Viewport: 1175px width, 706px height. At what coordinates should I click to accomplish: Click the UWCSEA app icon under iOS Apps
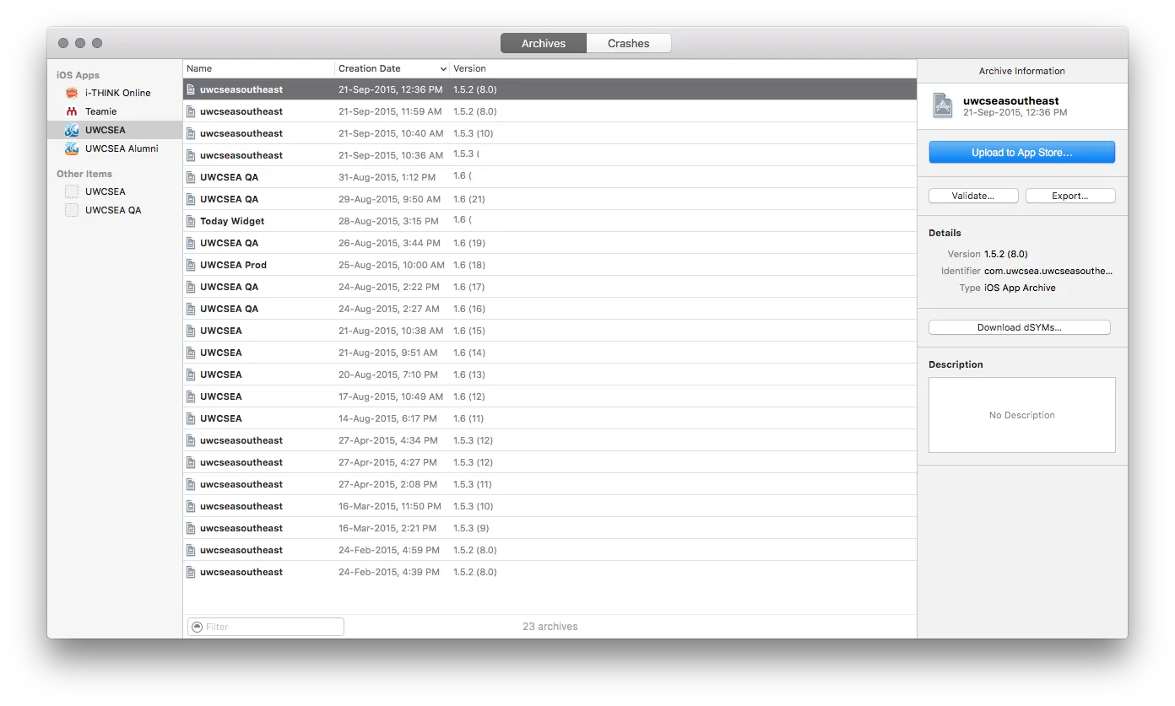tap(72, 130)
